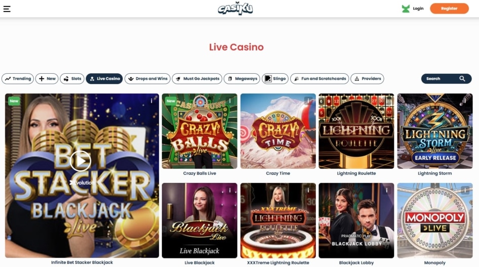479x267 pixels.
Task: Open info icon on Blackjack Lobby tile
Action: coord(387,191)
